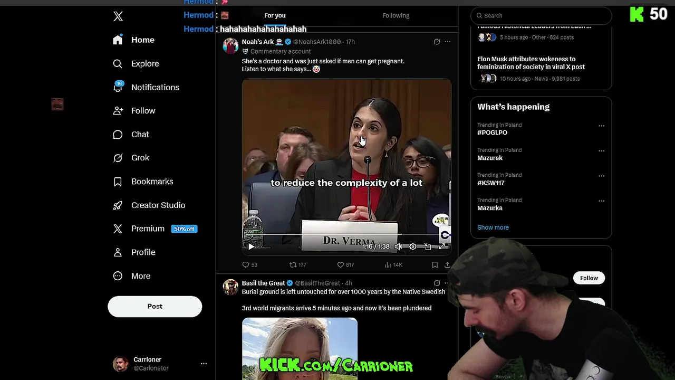Open Home in sidebar
The width and height of the screenshot is (675, 380).
(x=134, y=40)
